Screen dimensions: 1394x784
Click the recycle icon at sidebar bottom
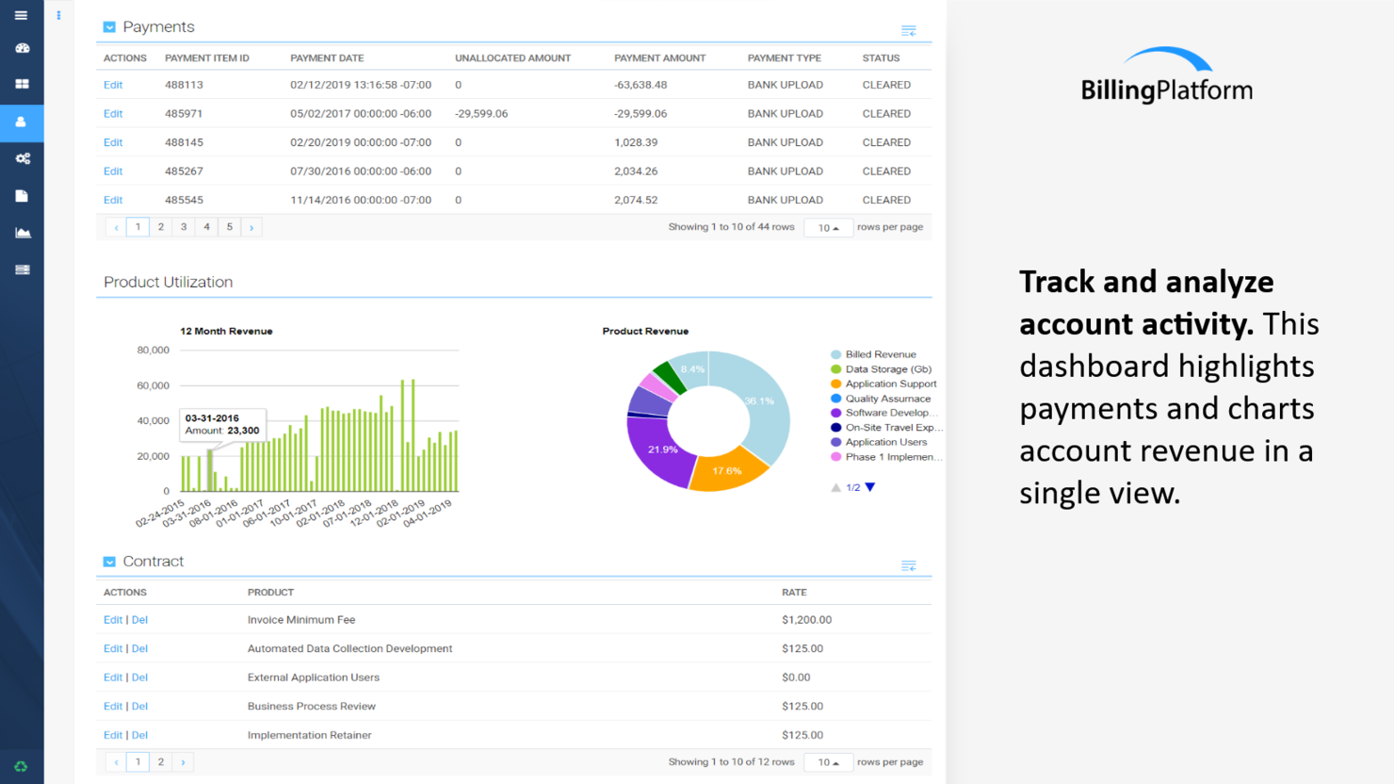[x=22, y=766]
